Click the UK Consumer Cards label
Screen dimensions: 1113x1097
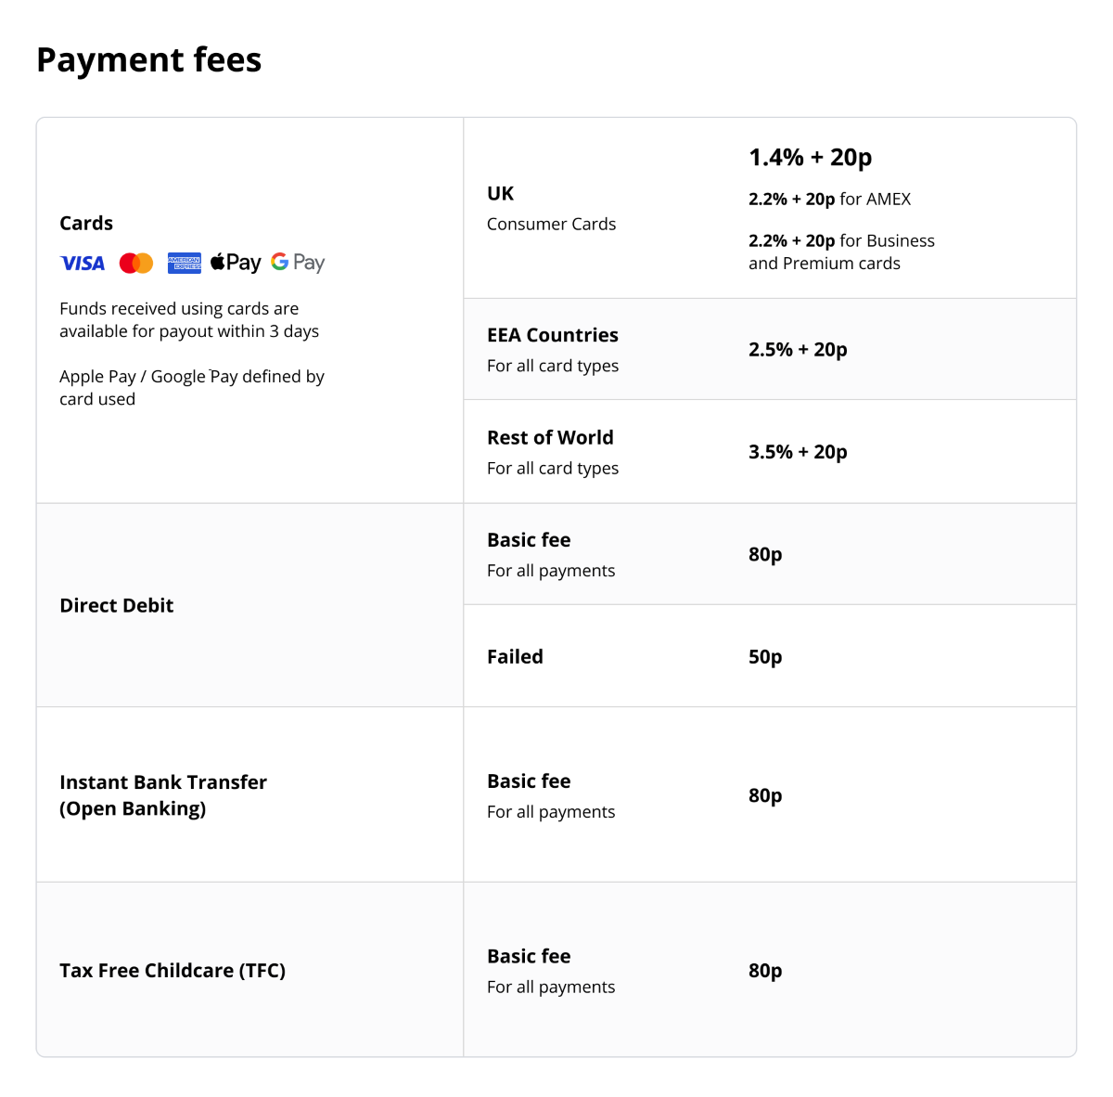tap(551, 209)
